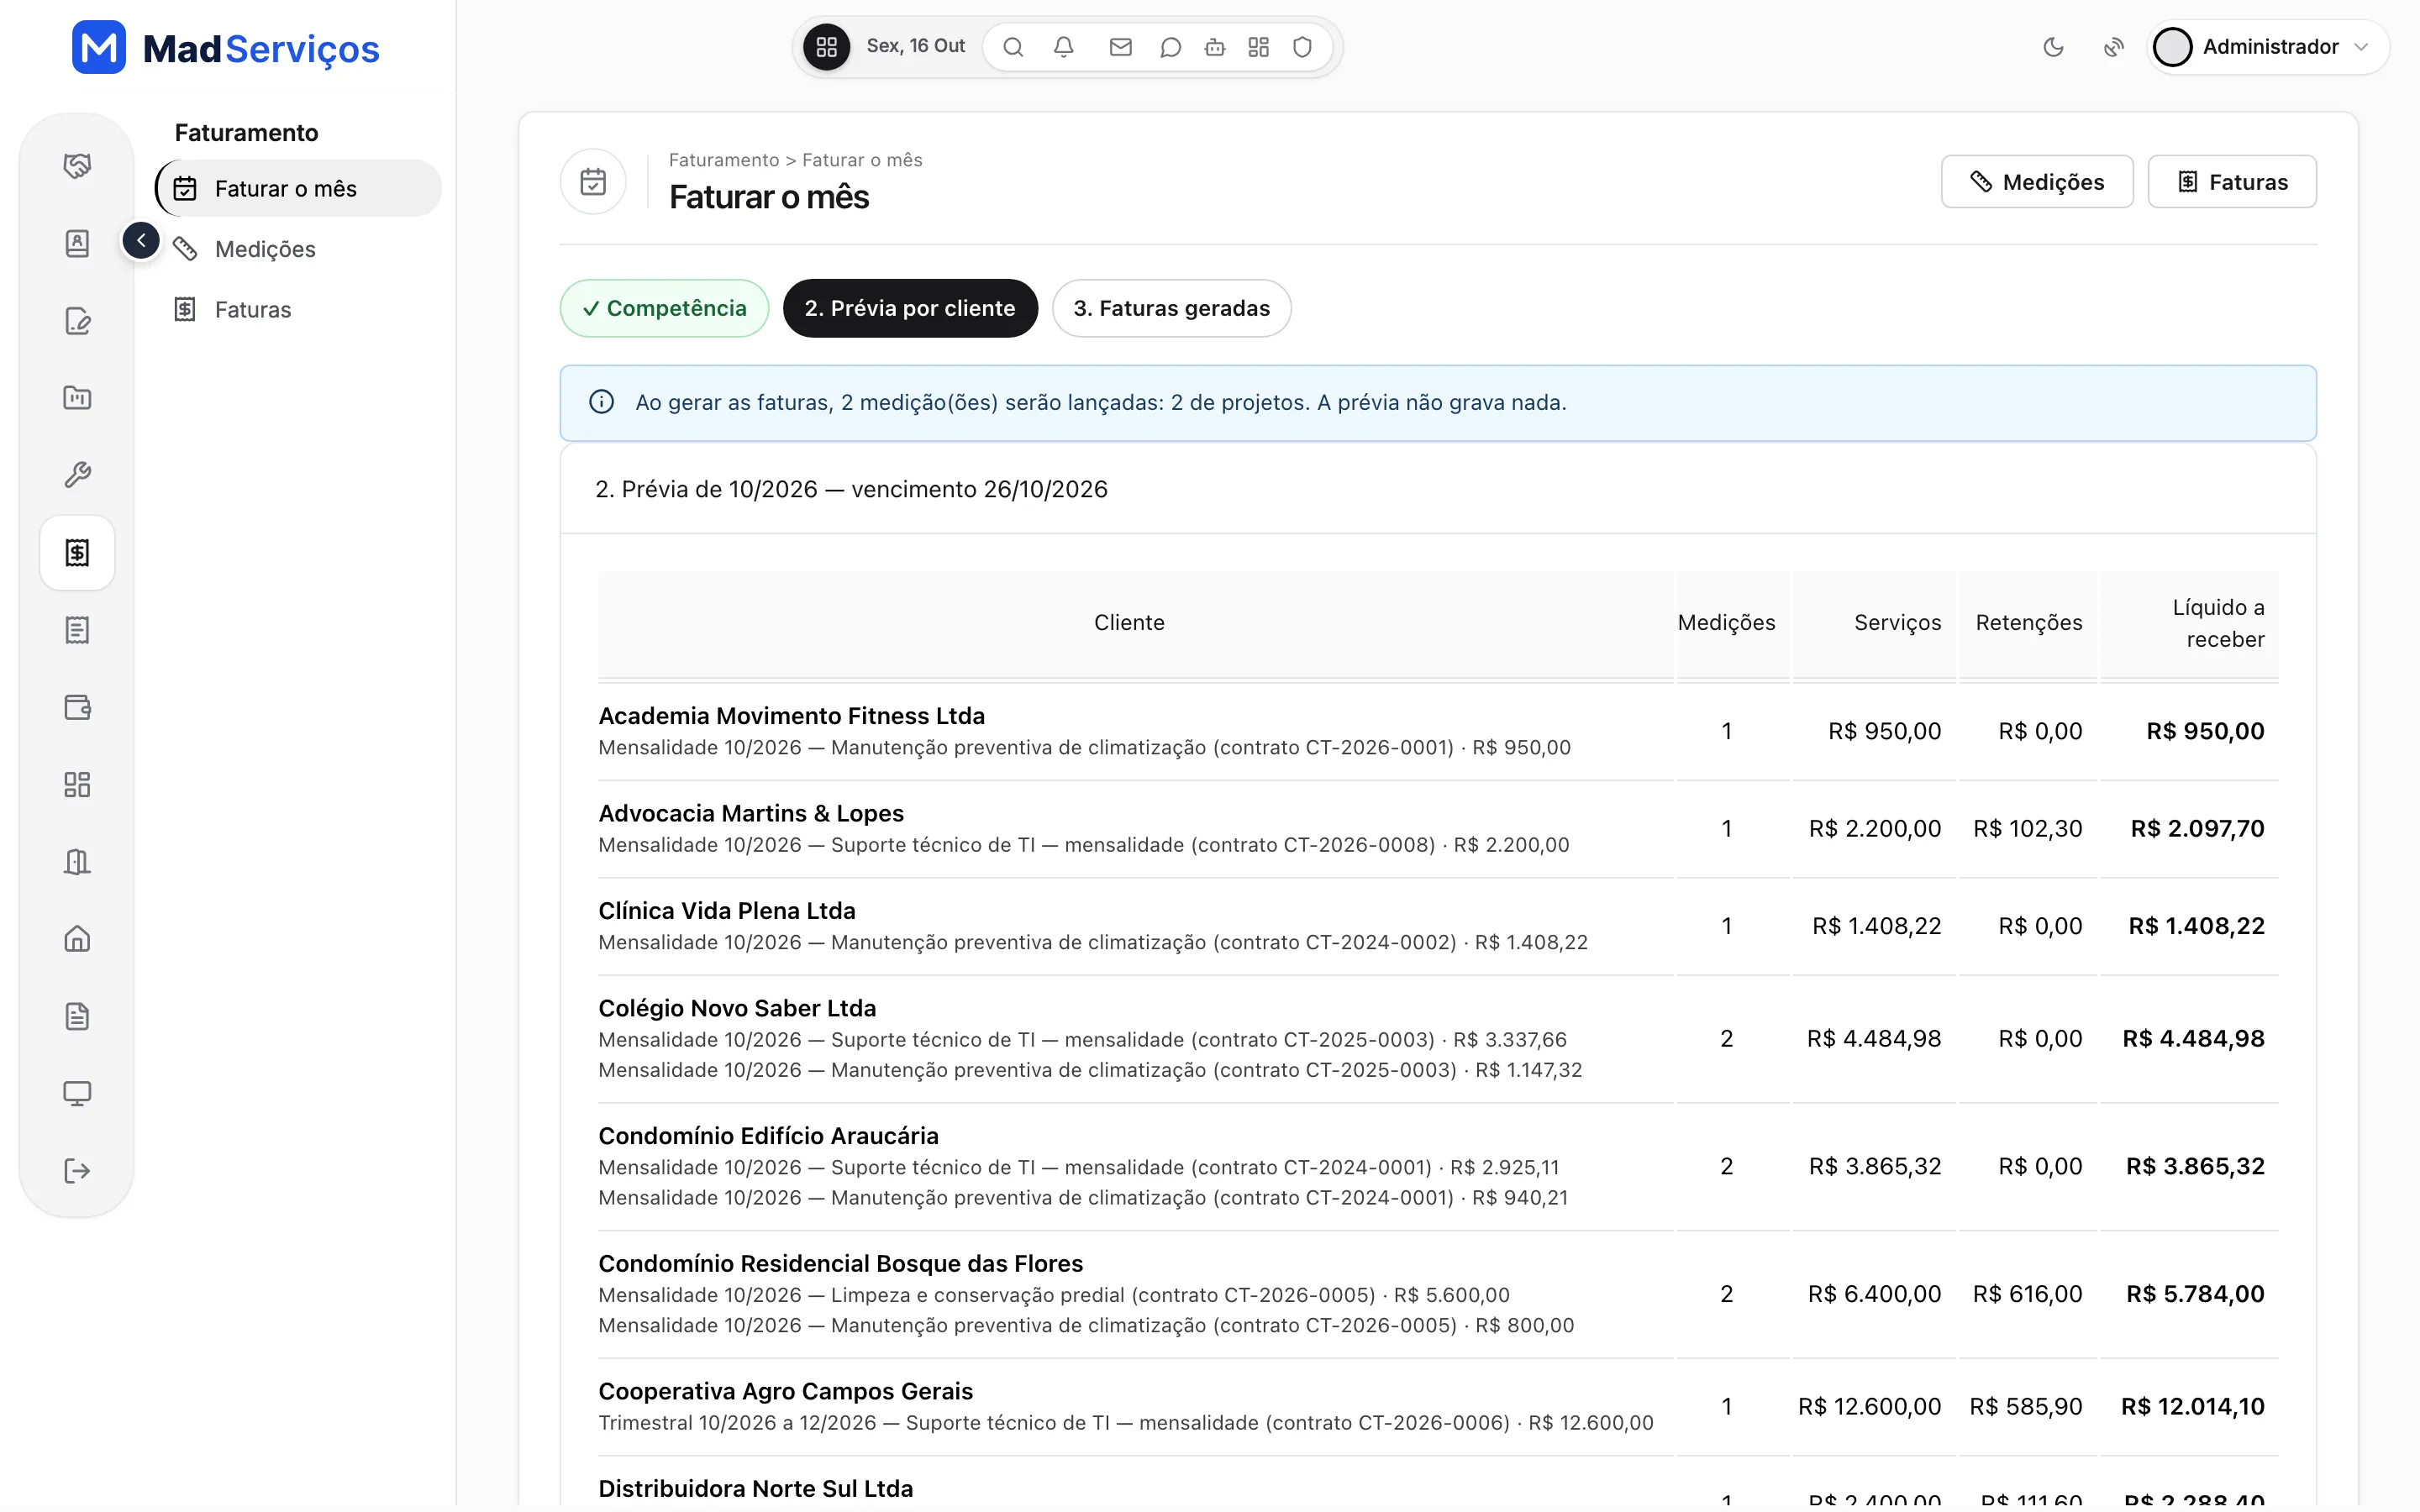Toggle dark mode with the moon icon
The width and height of the screenshot is (2420, 1512).
[2053, 47]
